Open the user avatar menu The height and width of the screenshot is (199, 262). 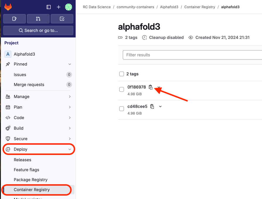click(69, 7)
